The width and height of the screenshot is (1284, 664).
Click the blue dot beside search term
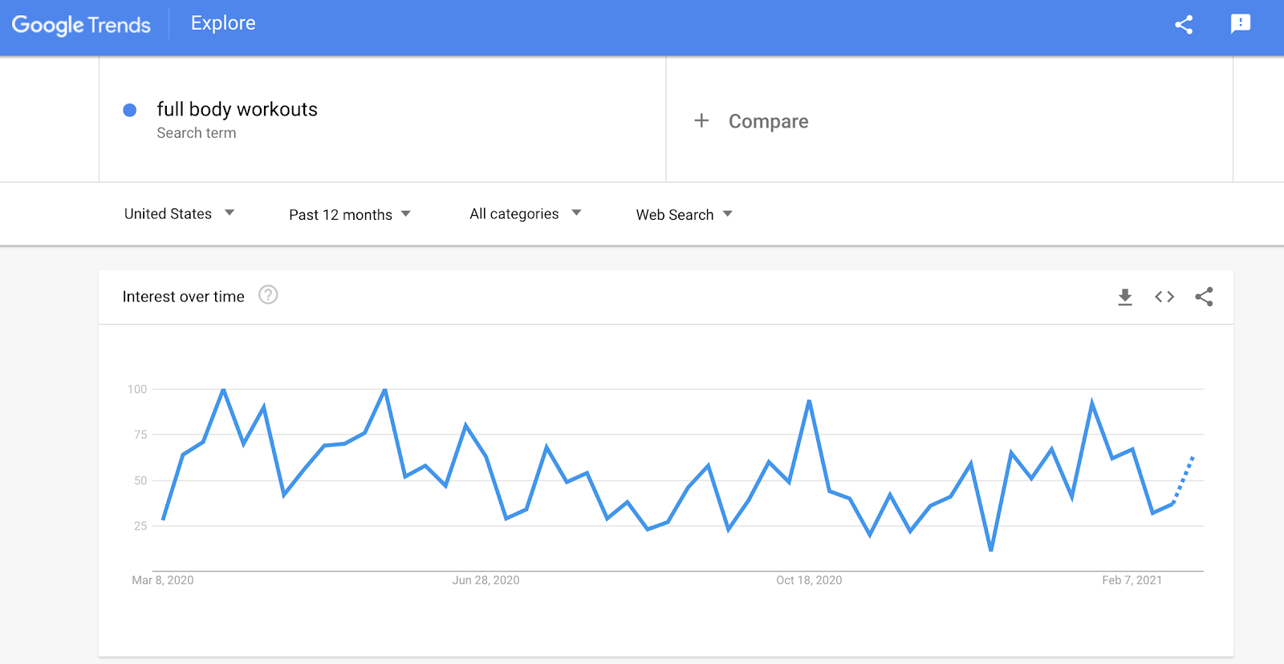(x=129, y=110)
